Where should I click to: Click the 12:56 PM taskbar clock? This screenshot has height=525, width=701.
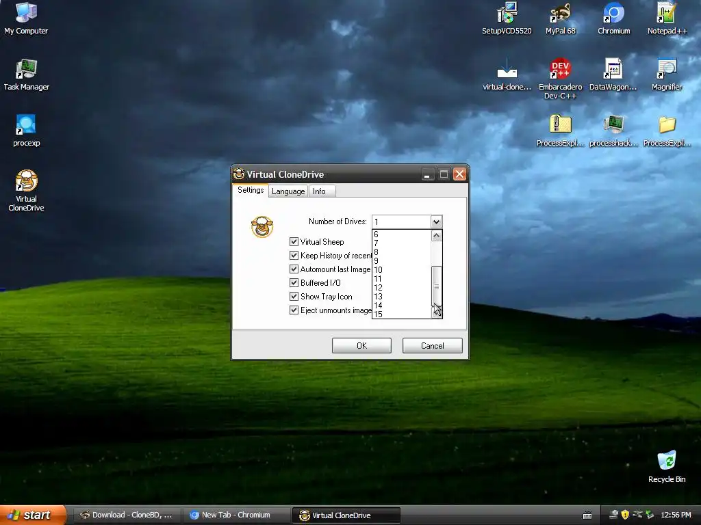click(x=676, y=515)
